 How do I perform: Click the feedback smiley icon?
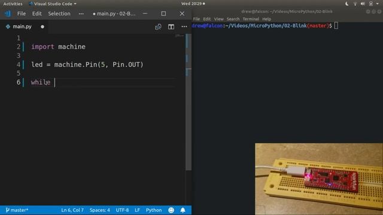(171, 210)
